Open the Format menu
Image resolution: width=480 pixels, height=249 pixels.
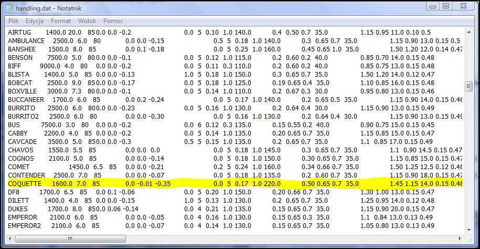coord(61,21)
